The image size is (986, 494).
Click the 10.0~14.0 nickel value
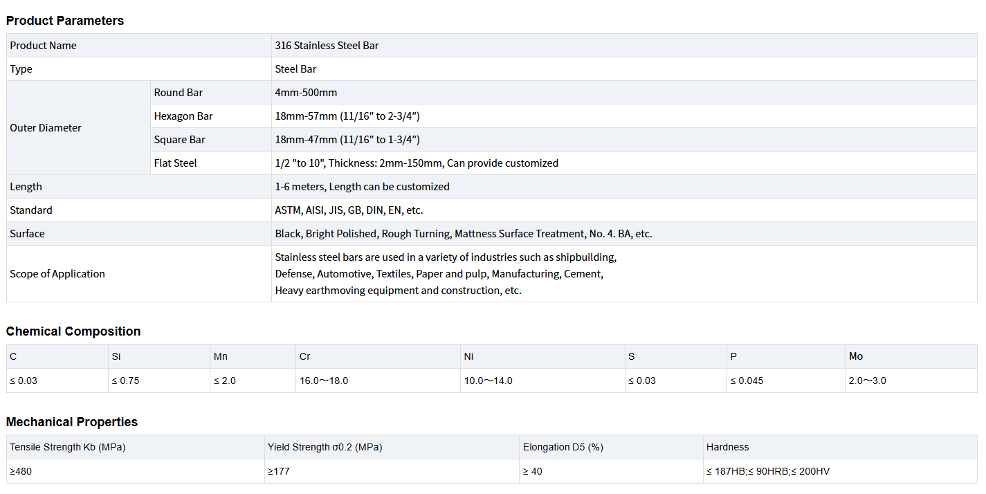point(488,381)
